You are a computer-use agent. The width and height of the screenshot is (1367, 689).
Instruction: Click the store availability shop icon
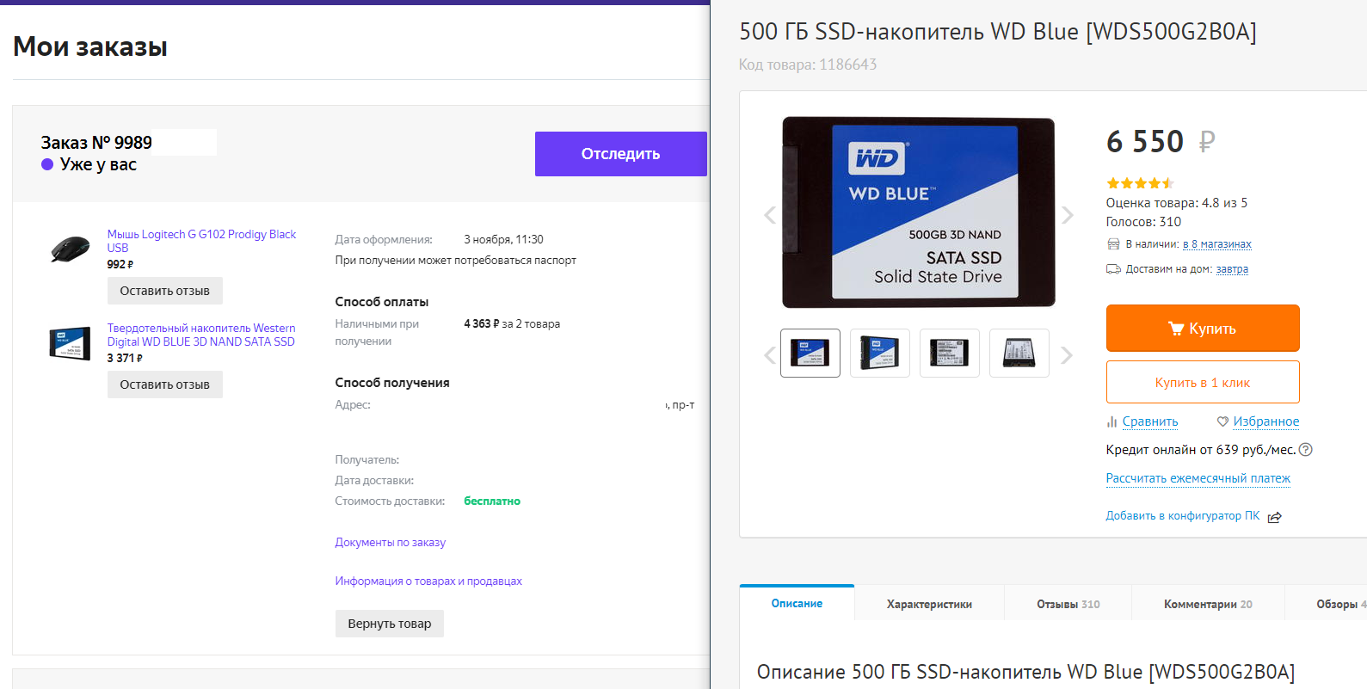pos(1113,244)
